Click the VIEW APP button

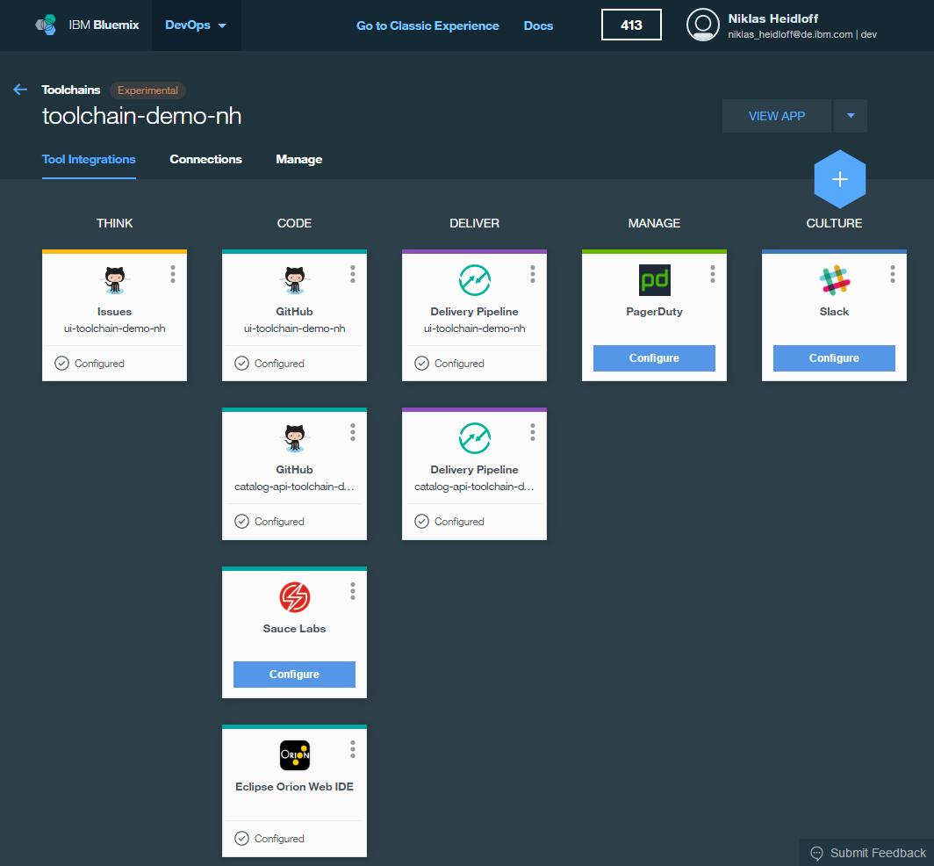(777, 116)
